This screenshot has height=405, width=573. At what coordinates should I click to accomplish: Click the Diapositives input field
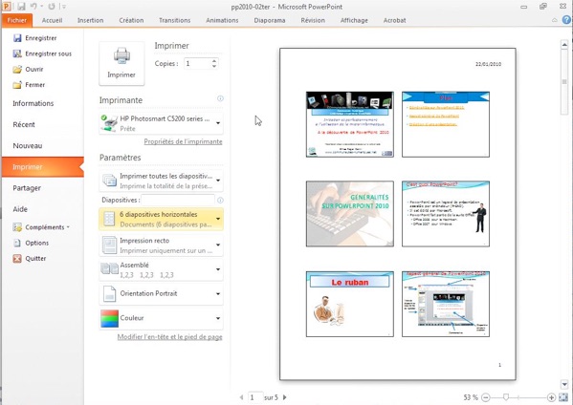pos(178,200)
